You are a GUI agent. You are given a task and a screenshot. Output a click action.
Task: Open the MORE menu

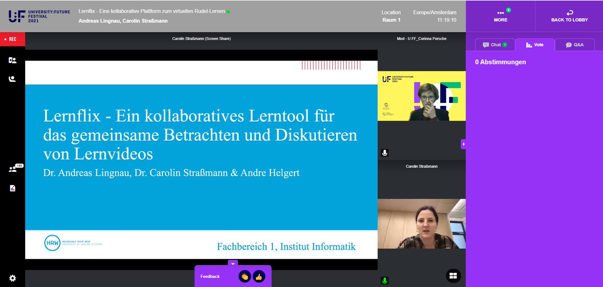point(500,16)
